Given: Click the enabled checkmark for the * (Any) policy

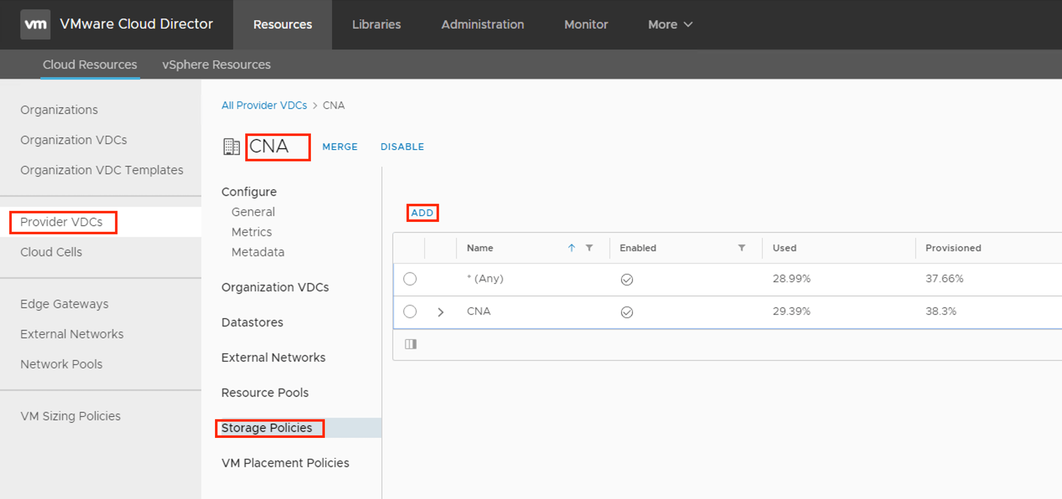Looking at the screenshot, I should point(627,279).
